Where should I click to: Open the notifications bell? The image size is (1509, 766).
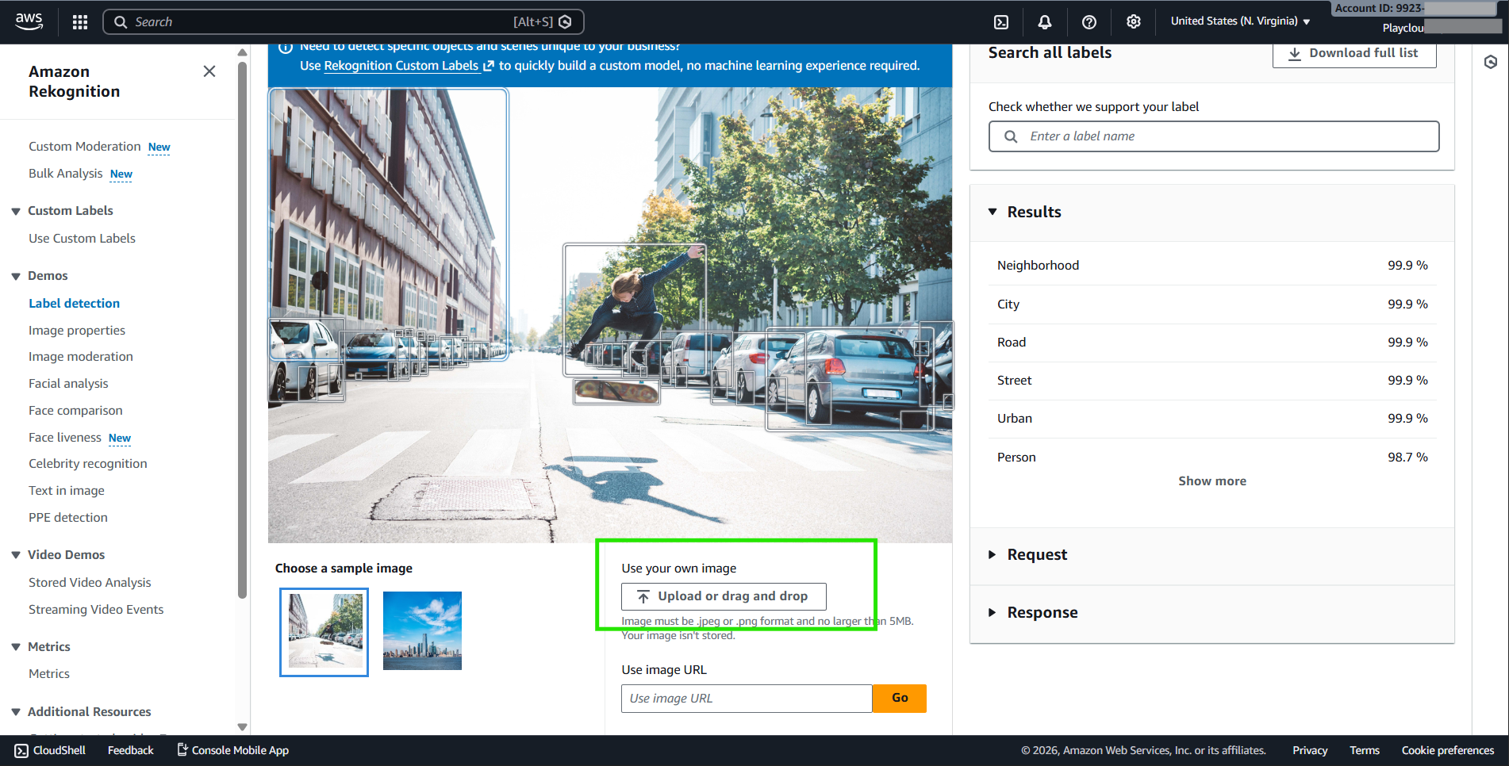pos(1045,22)
